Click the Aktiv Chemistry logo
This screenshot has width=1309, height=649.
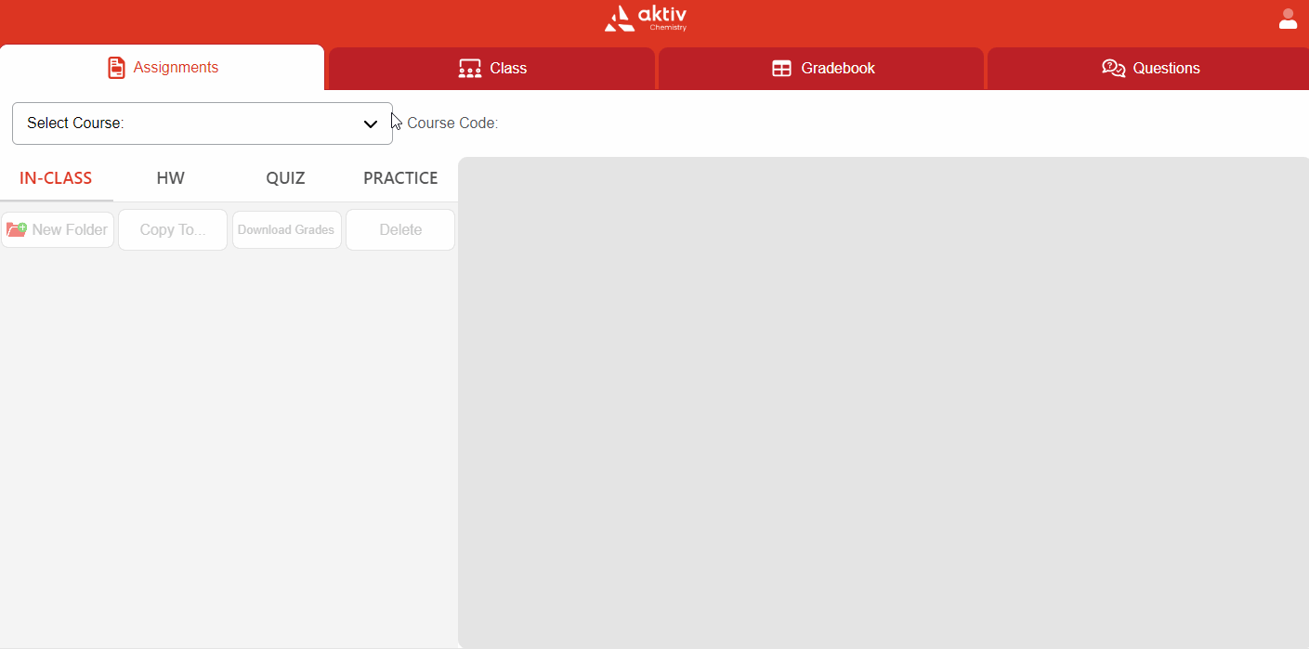pos(646,19)
